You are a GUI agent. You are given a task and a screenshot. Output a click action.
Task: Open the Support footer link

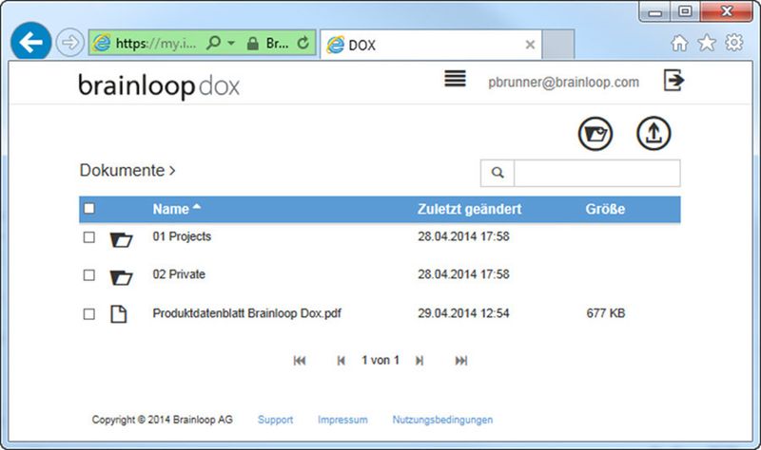tap(275, 420)
